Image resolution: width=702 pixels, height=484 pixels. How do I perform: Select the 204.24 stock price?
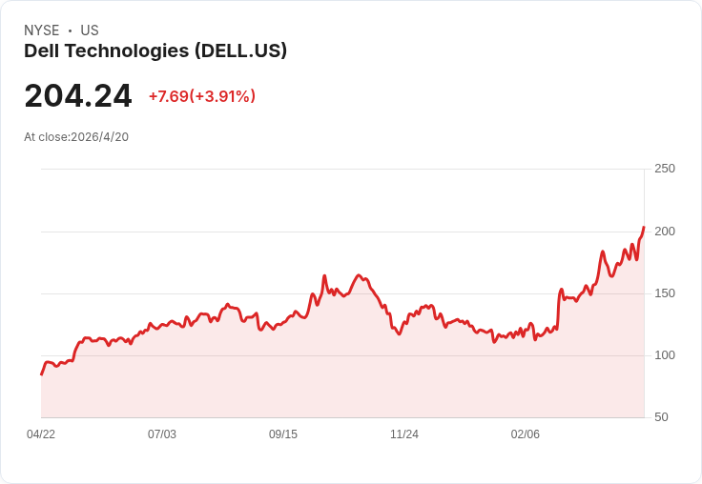pos(78,95)
